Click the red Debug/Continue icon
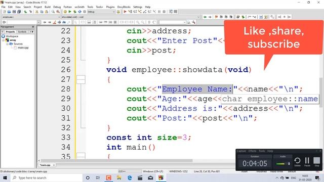324x182 pixels. 125,12
